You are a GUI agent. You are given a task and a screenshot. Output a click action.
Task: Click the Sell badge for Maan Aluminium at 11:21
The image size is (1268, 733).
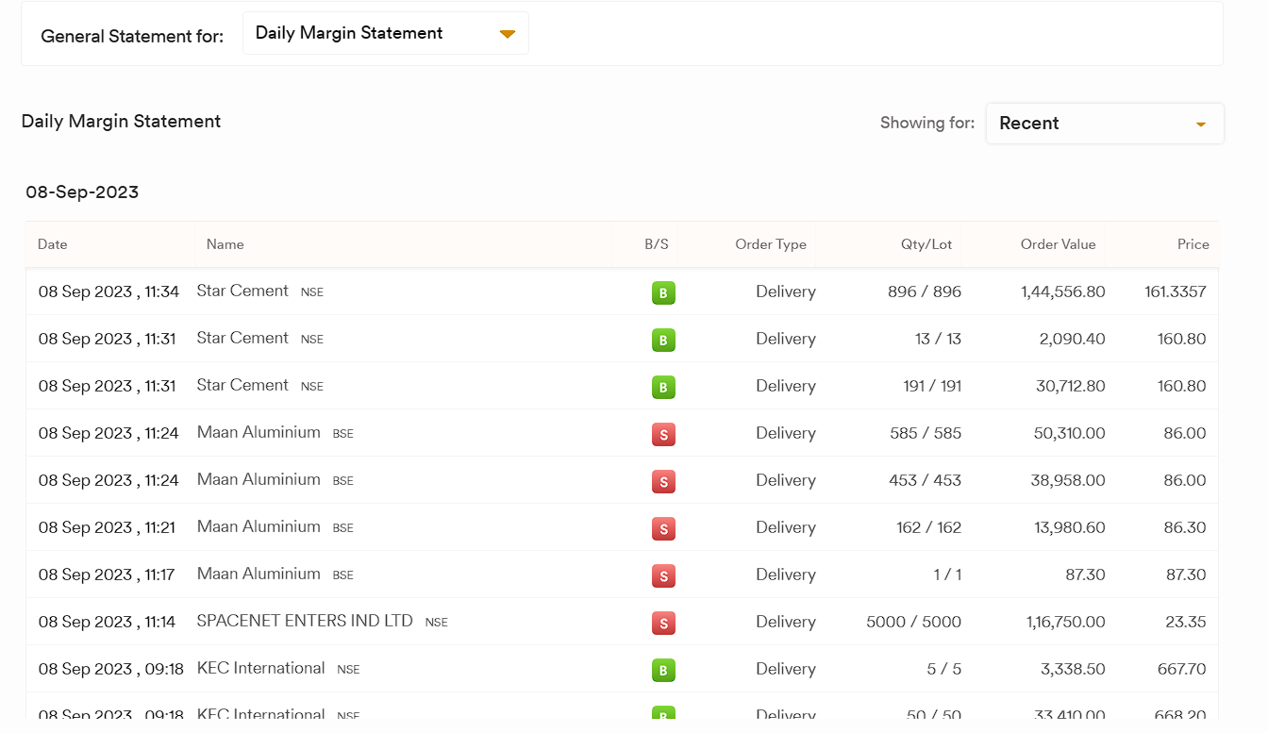click(x=663, y=529)
